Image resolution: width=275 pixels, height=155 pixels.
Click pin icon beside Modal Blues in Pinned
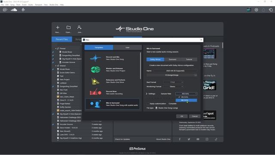(x=53, y=52)
